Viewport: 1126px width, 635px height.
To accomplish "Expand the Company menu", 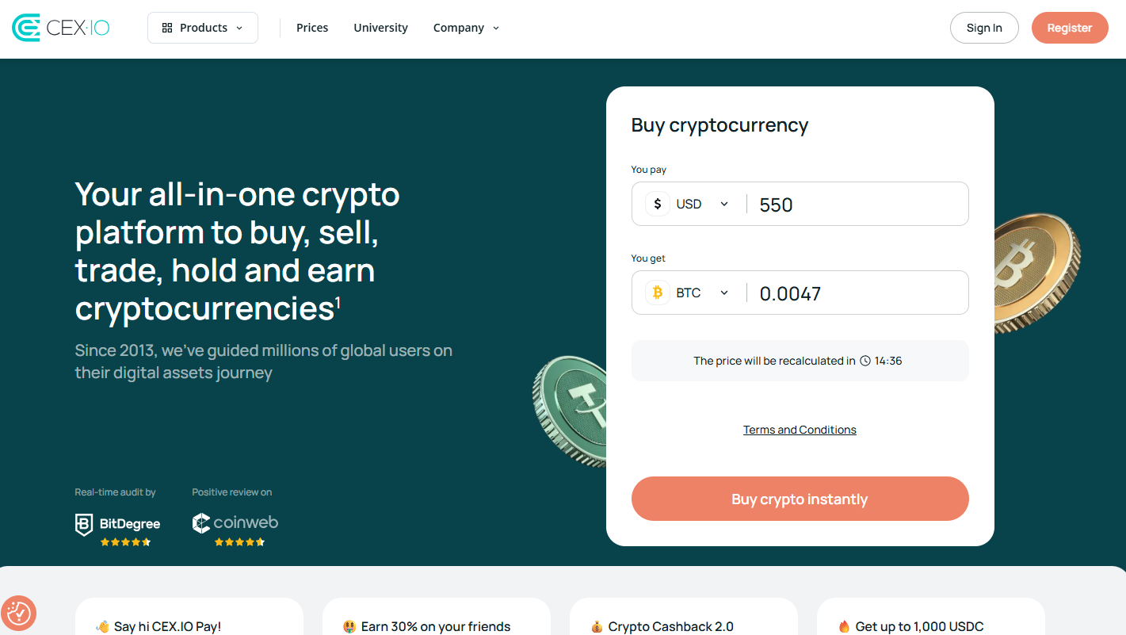I will click(x=466, y=28).
